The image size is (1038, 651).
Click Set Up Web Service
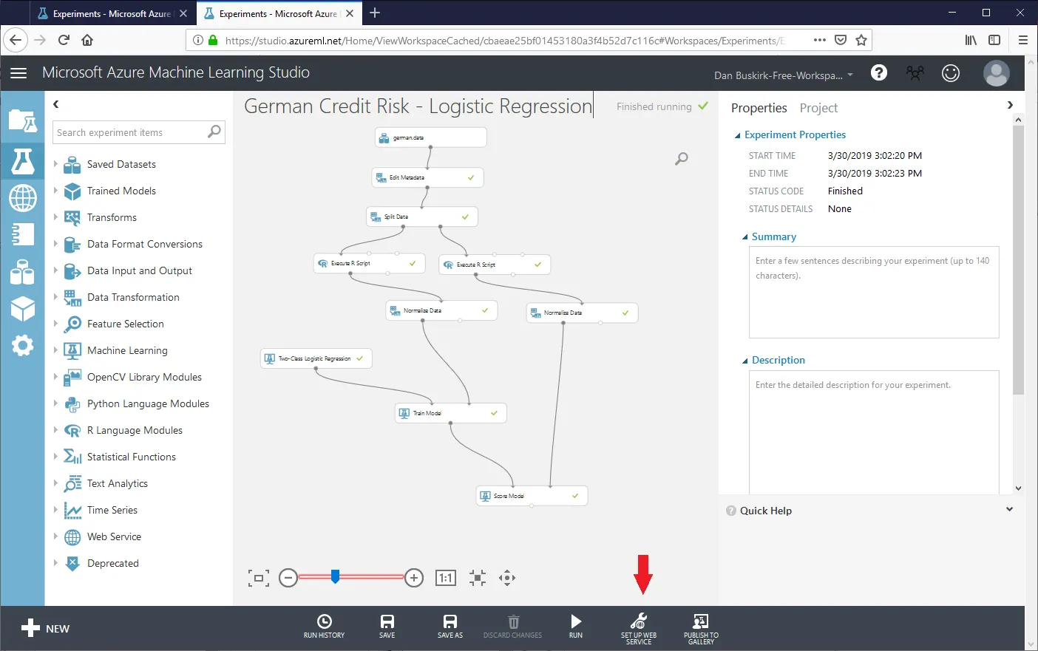[x=639, y=628]
